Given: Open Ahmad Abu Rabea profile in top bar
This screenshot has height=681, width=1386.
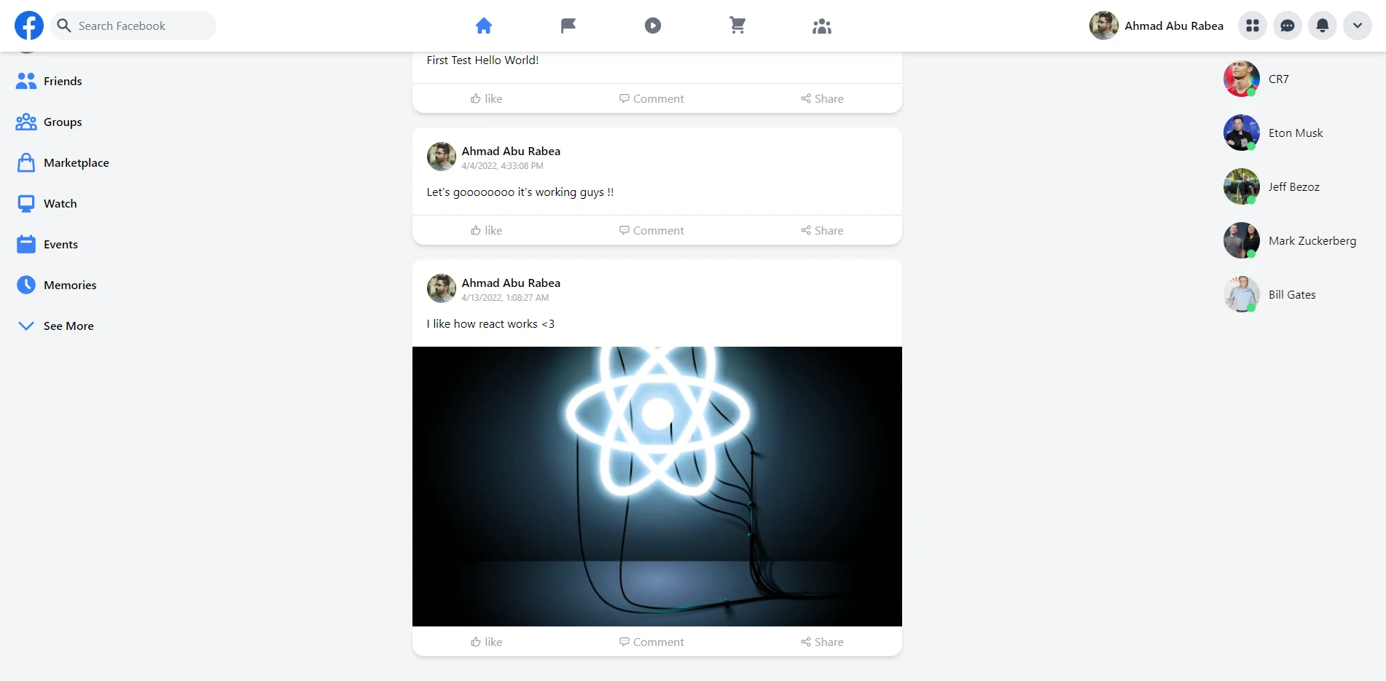Looking at the screenshot, I should pos(1156,25).
